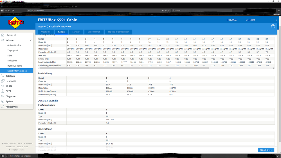Click Ansicht: Erweitert footer link

pos(9,143)
